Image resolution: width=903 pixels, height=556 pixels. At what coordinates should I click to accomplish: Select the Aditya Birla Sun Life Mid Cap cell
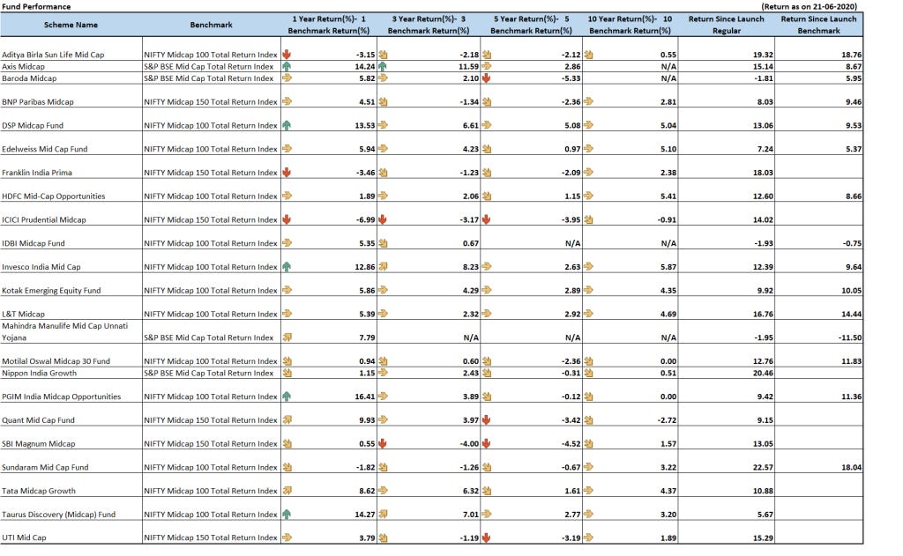coord(71,49)
